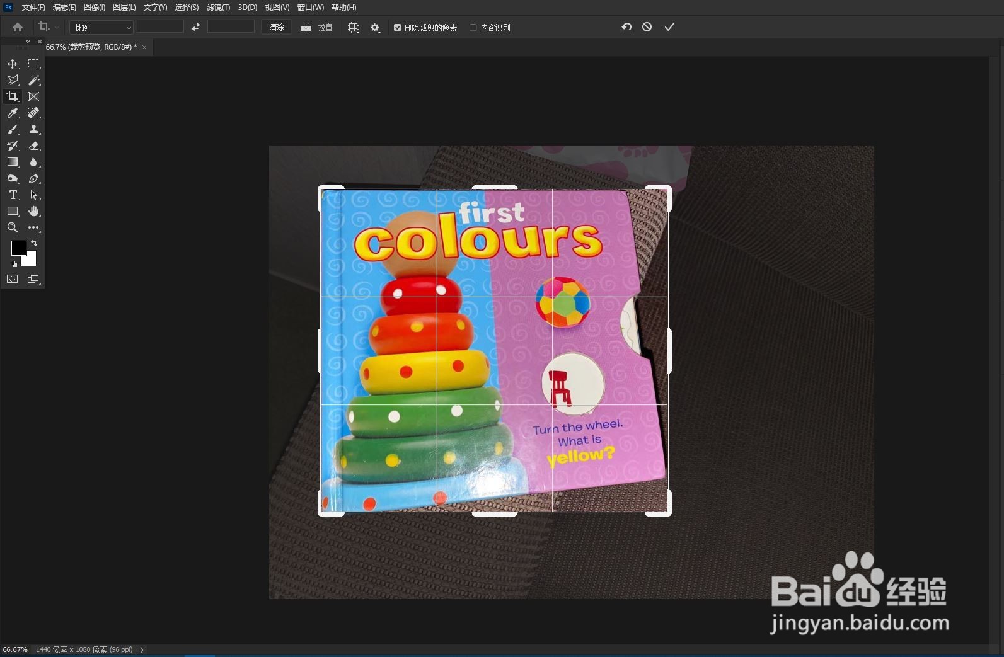The image size is (1004, 657).
Task: Change the screen mode
Action: (33, 278)
